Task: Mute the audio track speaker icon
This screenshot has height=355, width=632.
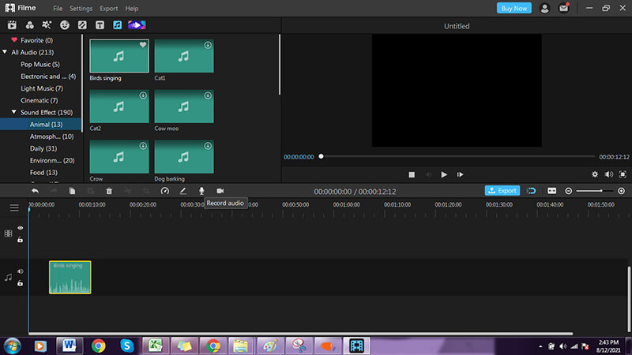Action: 21,271
